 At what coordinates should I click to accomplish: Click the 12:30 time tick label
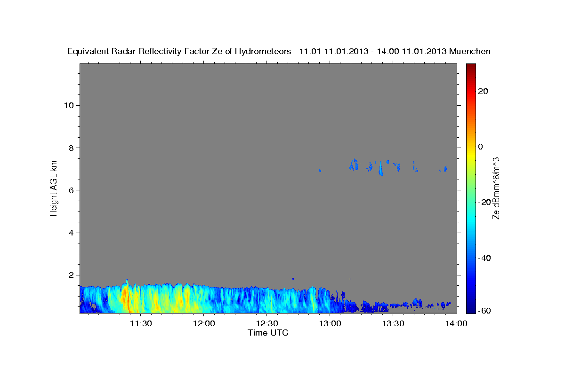pyautogui.click(x=267, y=324)
